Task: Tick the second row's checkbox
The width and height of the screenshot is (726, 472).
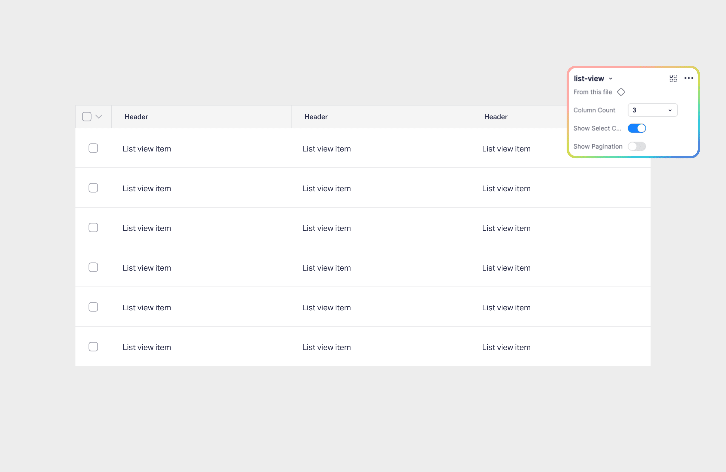Action: (93, 188)
